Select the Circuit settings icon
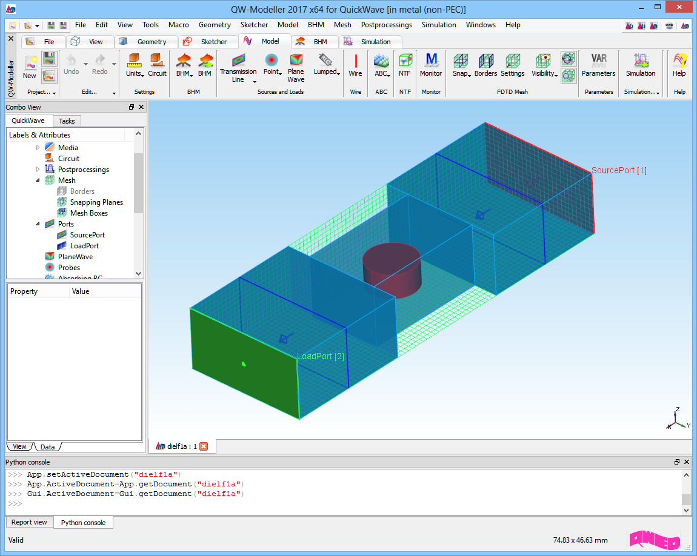This screenshot has width=697, height=556. [x=157, y=65]
